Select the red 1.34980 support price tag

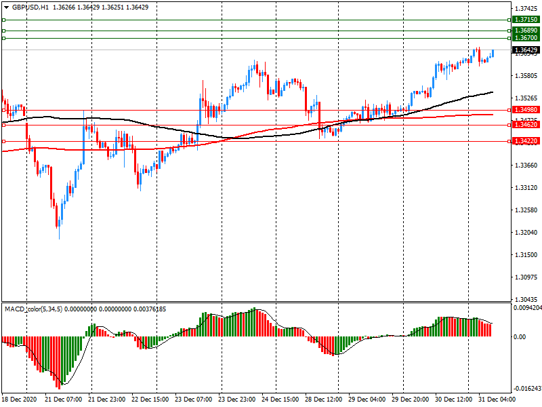(526, 110)
